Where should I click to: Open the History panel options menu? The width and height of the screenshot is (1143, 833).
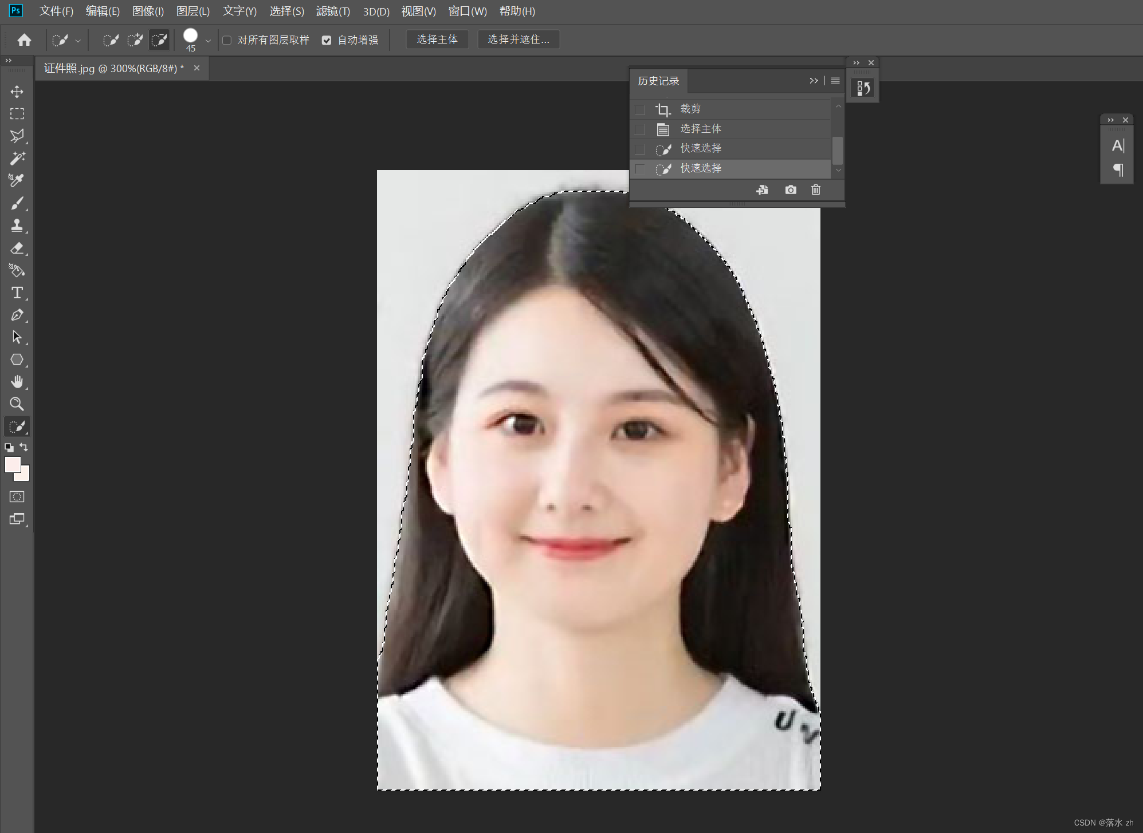(835, 81)
